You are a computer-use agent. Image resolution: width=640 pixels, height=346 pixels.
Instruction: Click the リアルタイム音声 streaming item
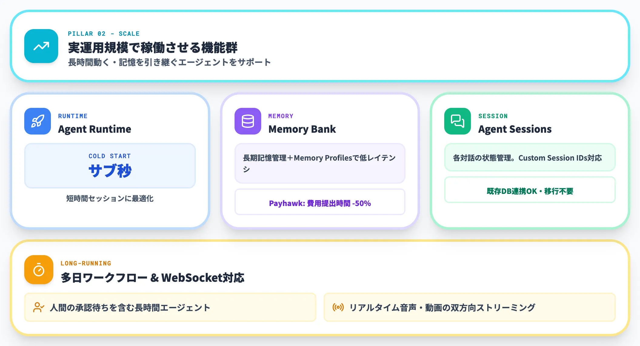tap(469, 307)
